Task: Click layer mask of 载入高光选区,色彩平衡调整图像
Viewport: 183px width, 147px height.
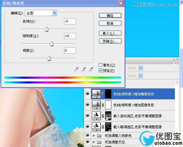Action: (108, 116)
